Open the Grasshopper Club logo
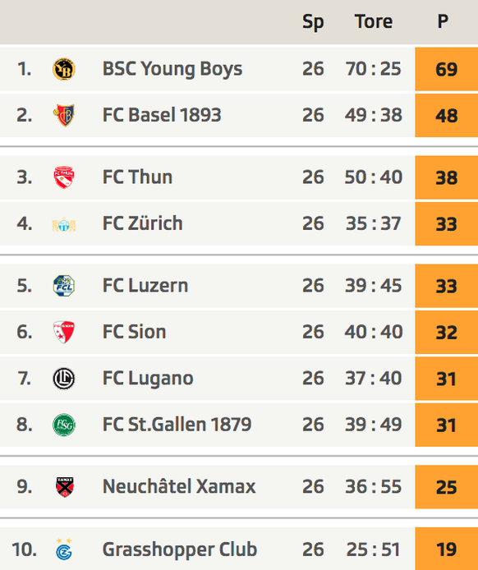This screenshot has width=478, height=570. click(64, 549)
